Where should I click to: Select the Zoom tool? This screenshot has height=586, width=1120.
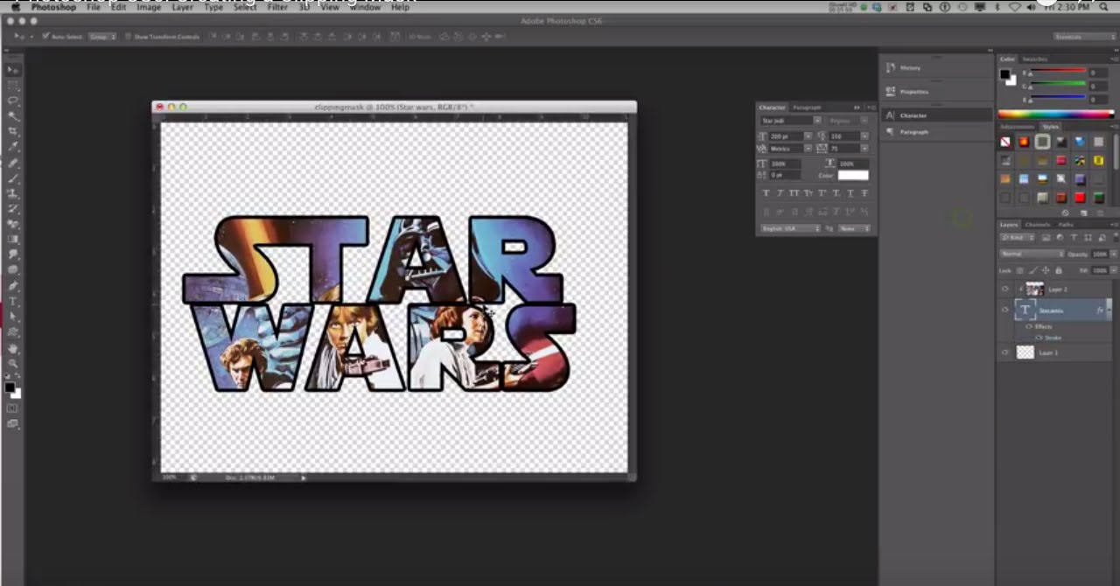[x=12, y=363]
